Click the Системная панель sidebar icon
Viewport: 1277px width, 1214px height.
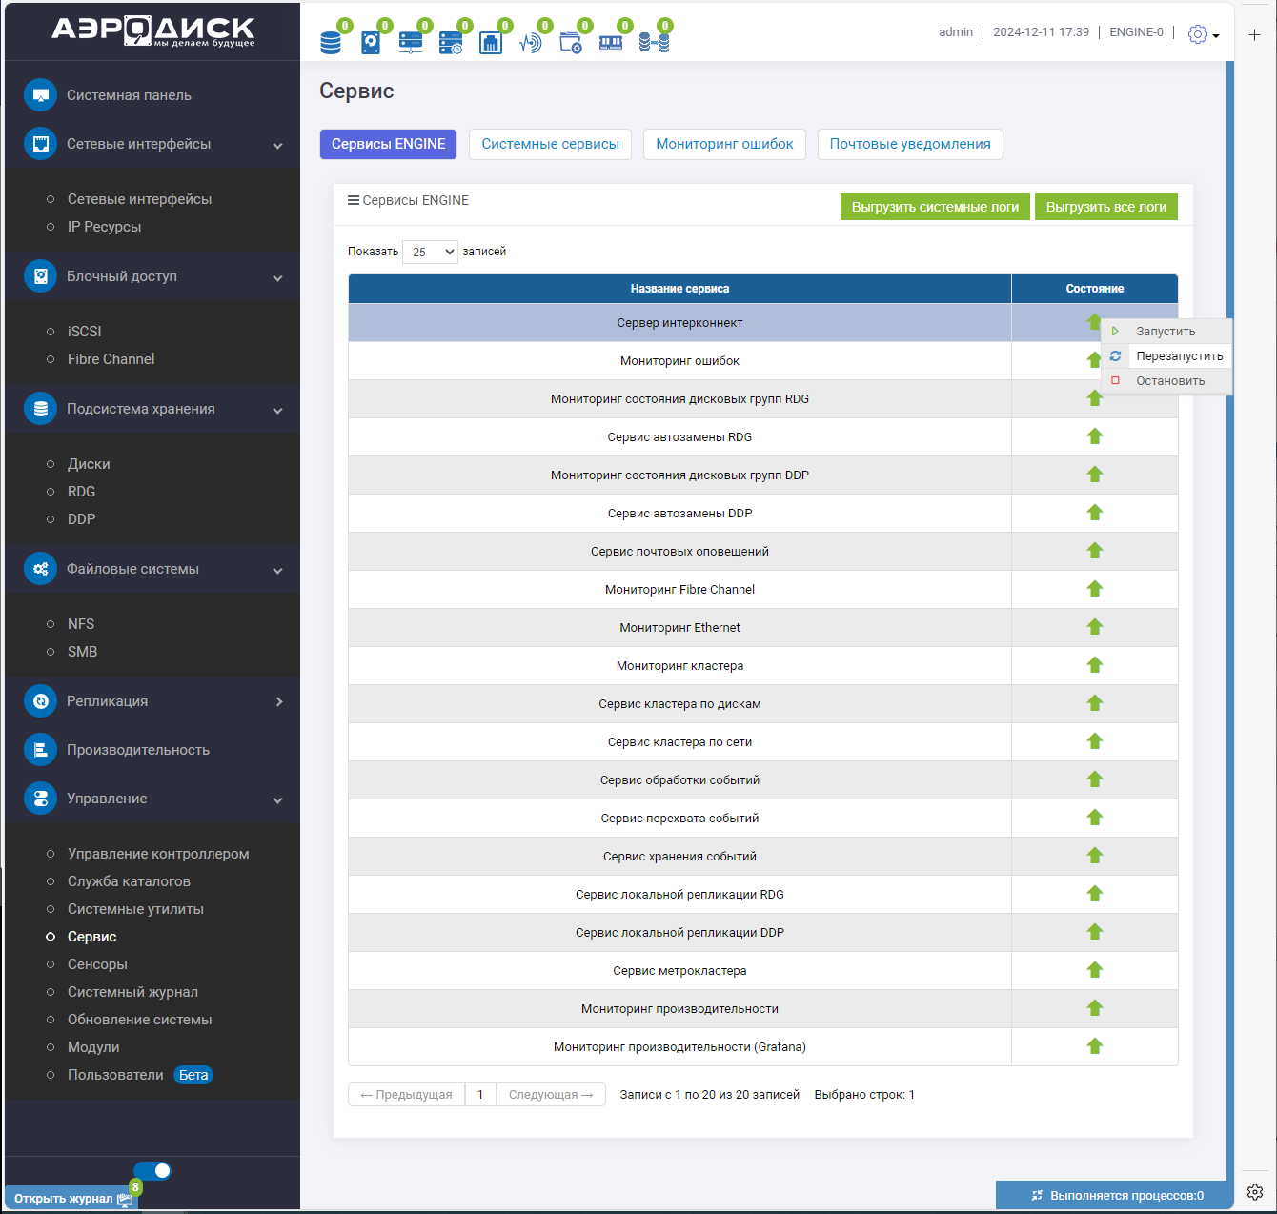40,95
